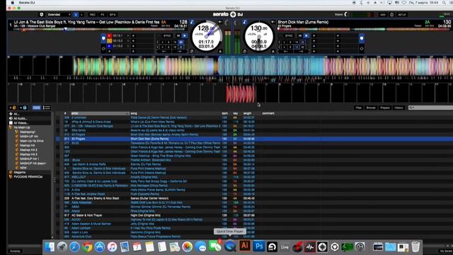Image resolution: width=453 pixels, height=255 pixels.
Task: Open Ableton Live from the Dock
Action: pyautogui.click(x=285, y=247)
